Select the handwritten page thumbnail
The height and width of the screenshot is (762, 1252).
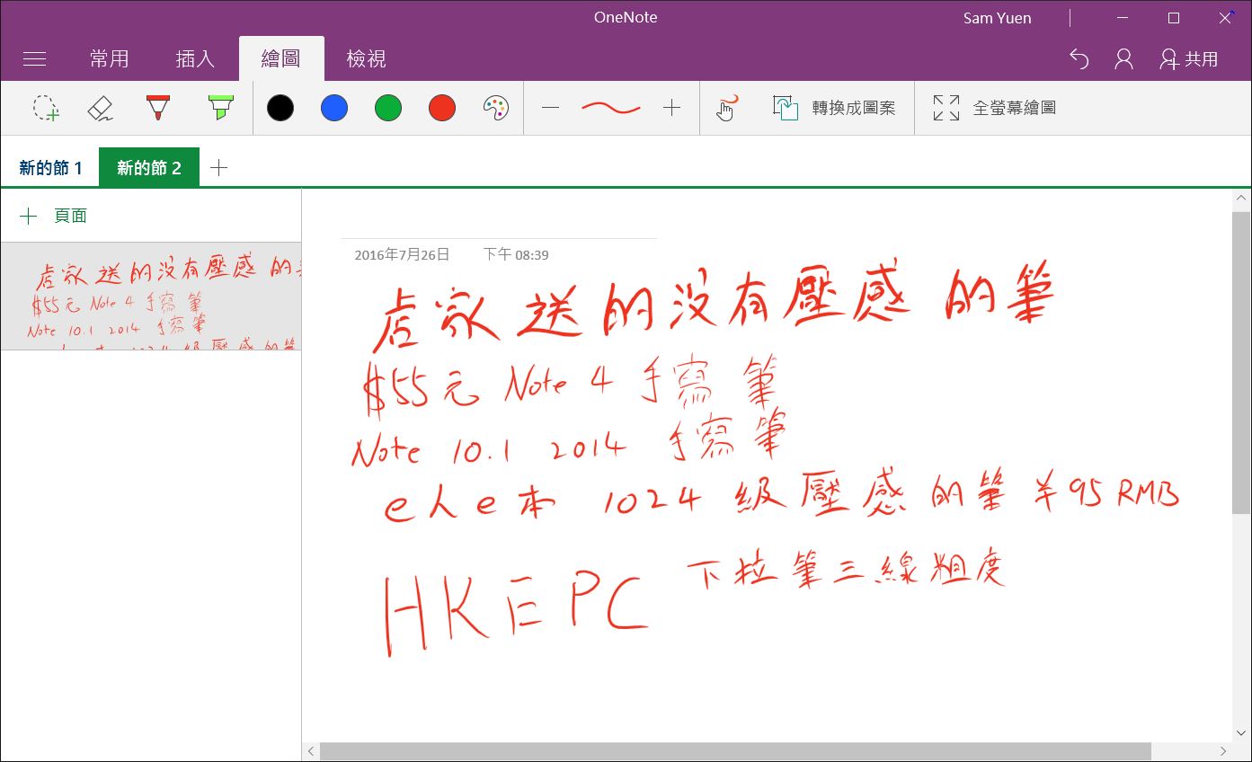click(151, 297)
